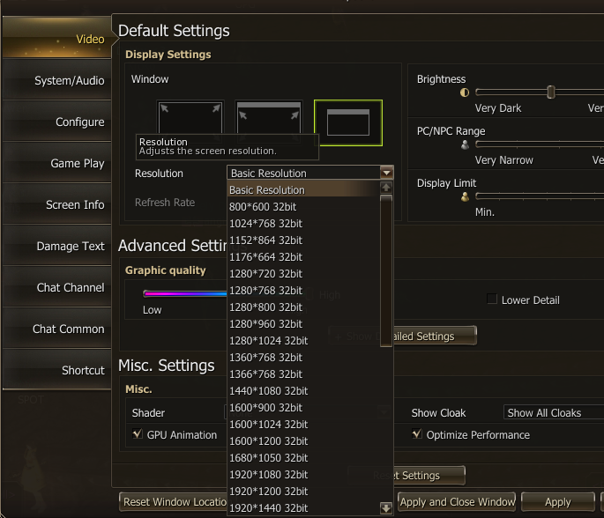Open the Screen Info tab
The height and width of the screenshot is (518, 604).
(x=57, y=204)
